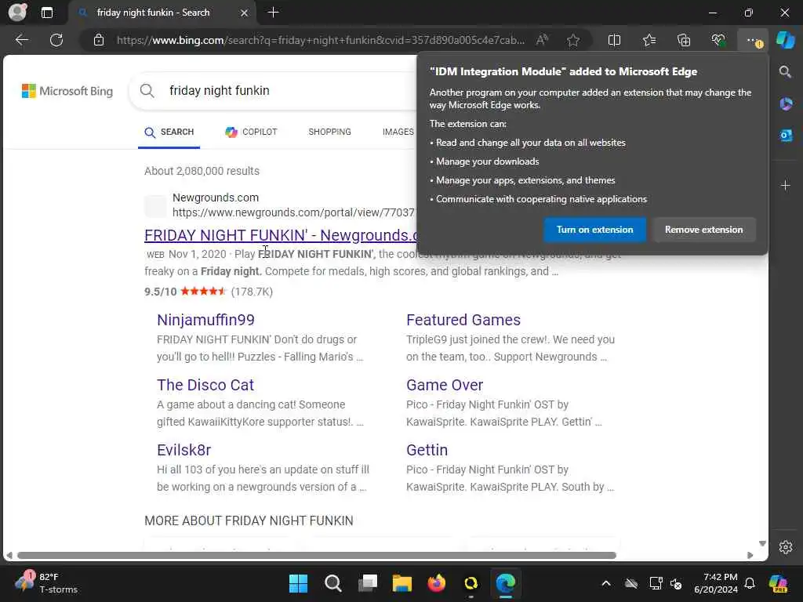Screen dimensions: 803x602
Task: Open the clock showing 7:42 PM
Action: [x=716, y=583]
